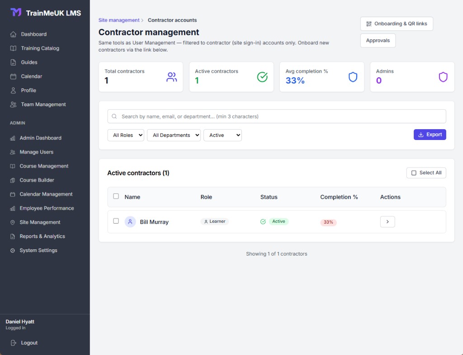Click the Training Catalog book icon
This screenshot has height=355, width=463.
pyautogui.click(x=13, y=48)
